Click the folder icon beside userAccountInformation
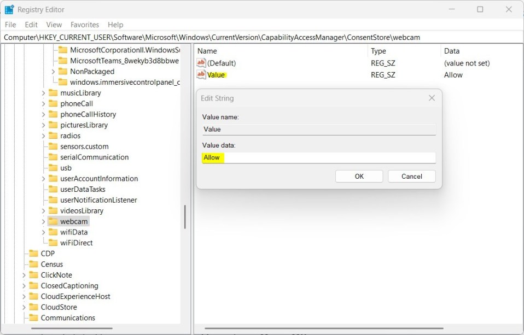The height and width of the screenshot is (335, 524). [x=53, y=178]
